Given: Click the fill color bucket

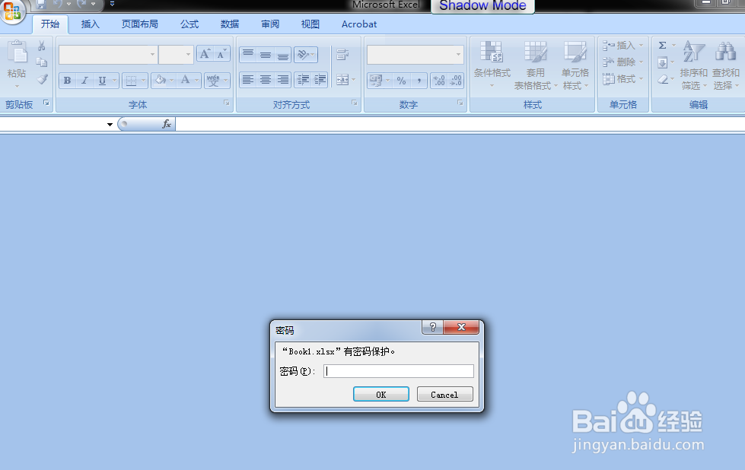Looking at the screenshot, I should 161,80.
